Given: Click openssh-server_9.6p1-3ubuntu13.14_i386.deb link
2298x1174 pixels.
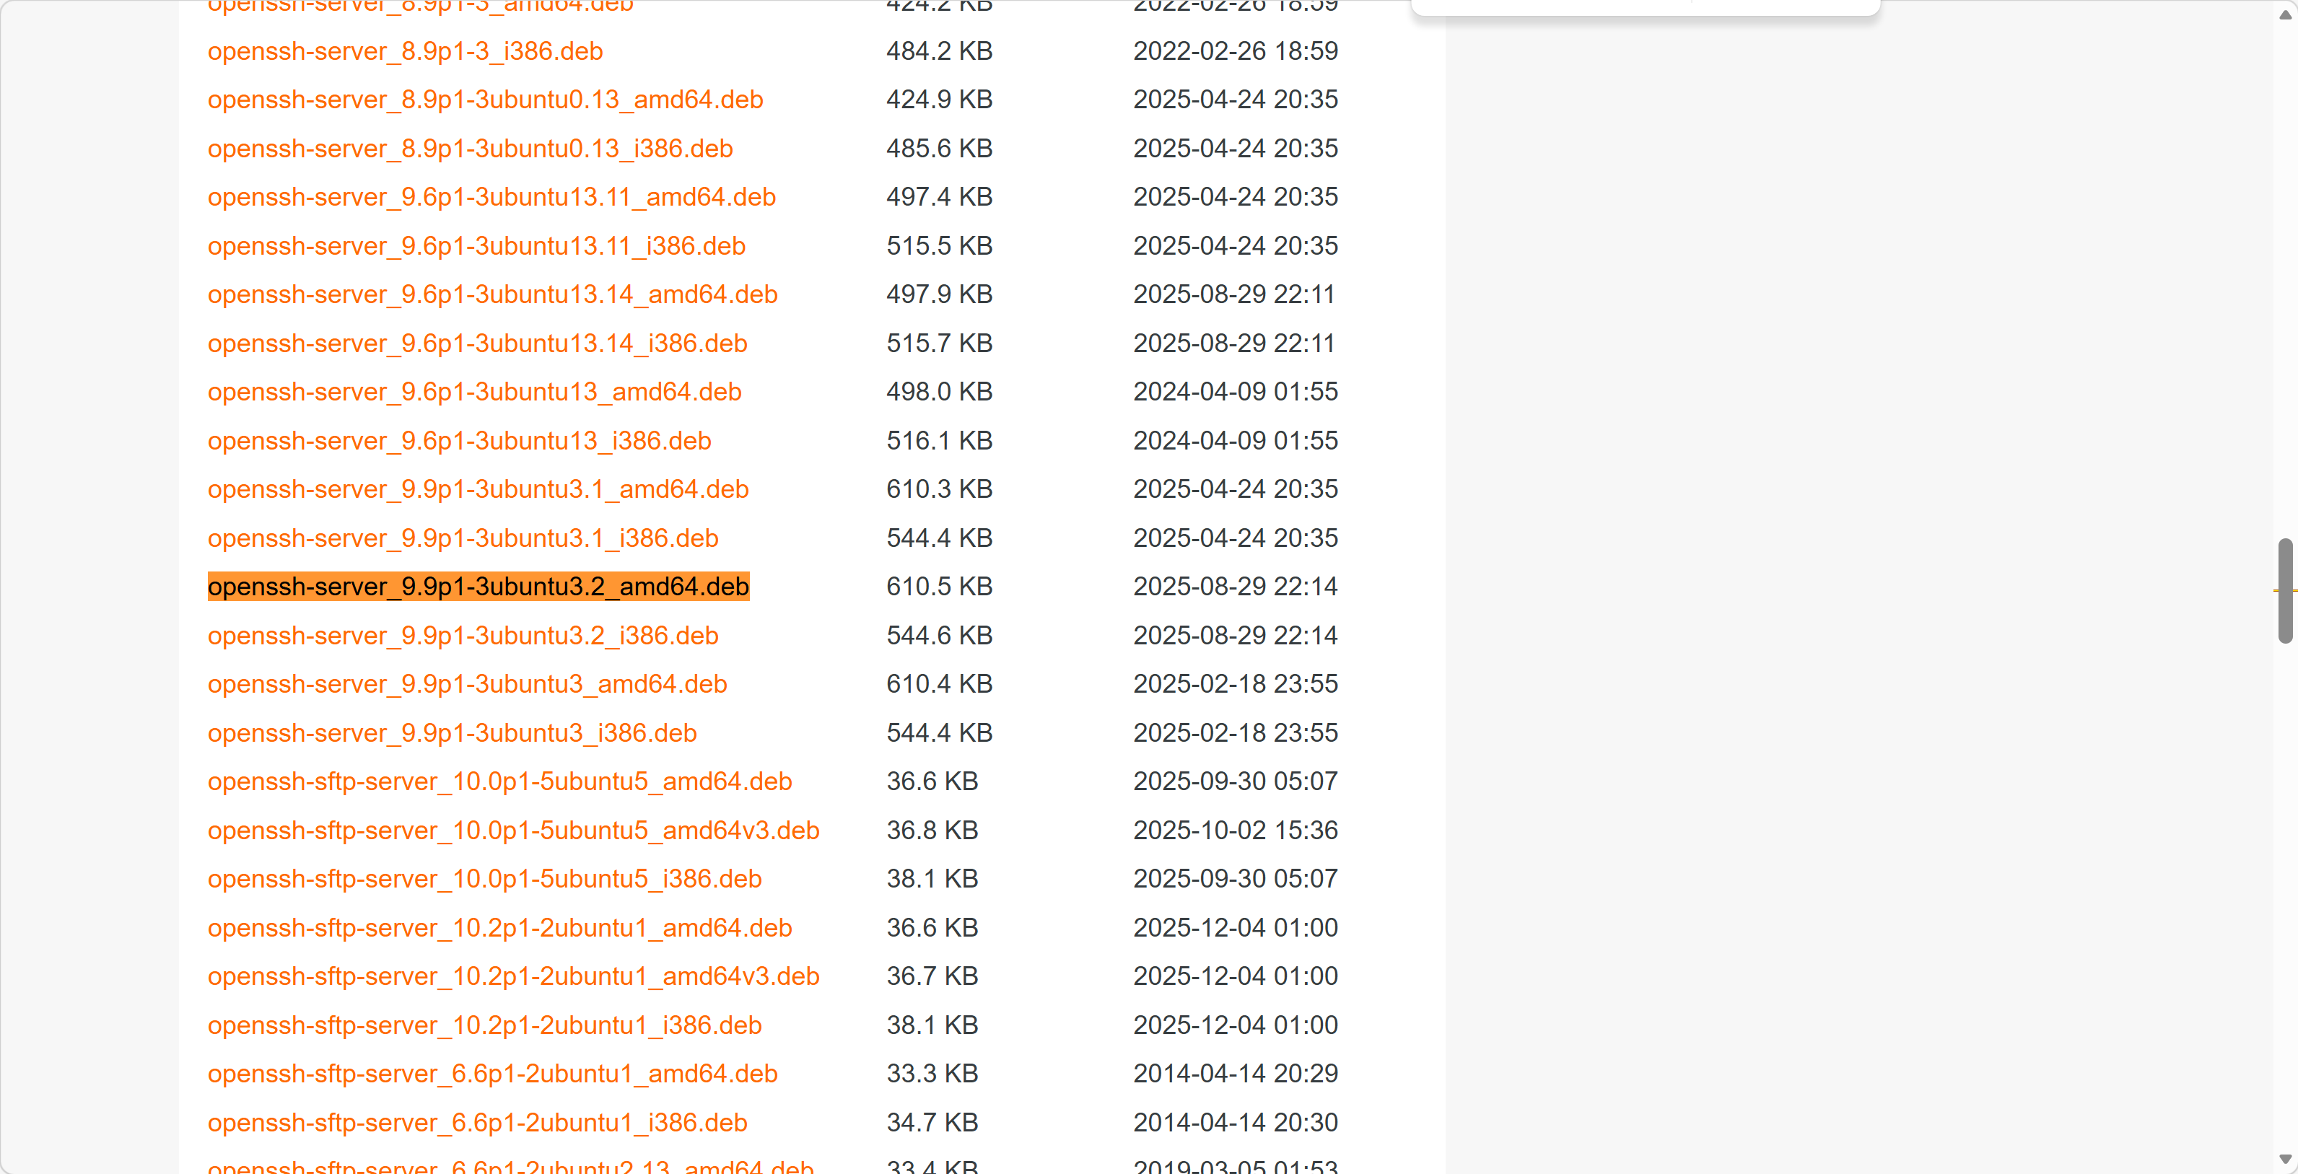Looking at the screenshot, I should pos(477,343).
